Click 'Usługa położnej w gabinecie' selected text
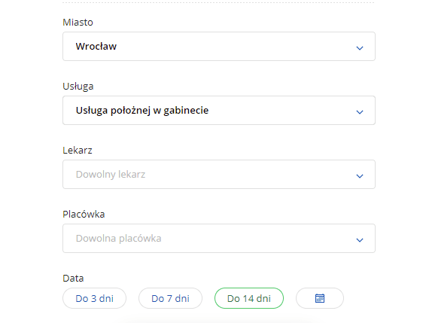This screenshot has width=423, height=323. (x=142, y=111)
